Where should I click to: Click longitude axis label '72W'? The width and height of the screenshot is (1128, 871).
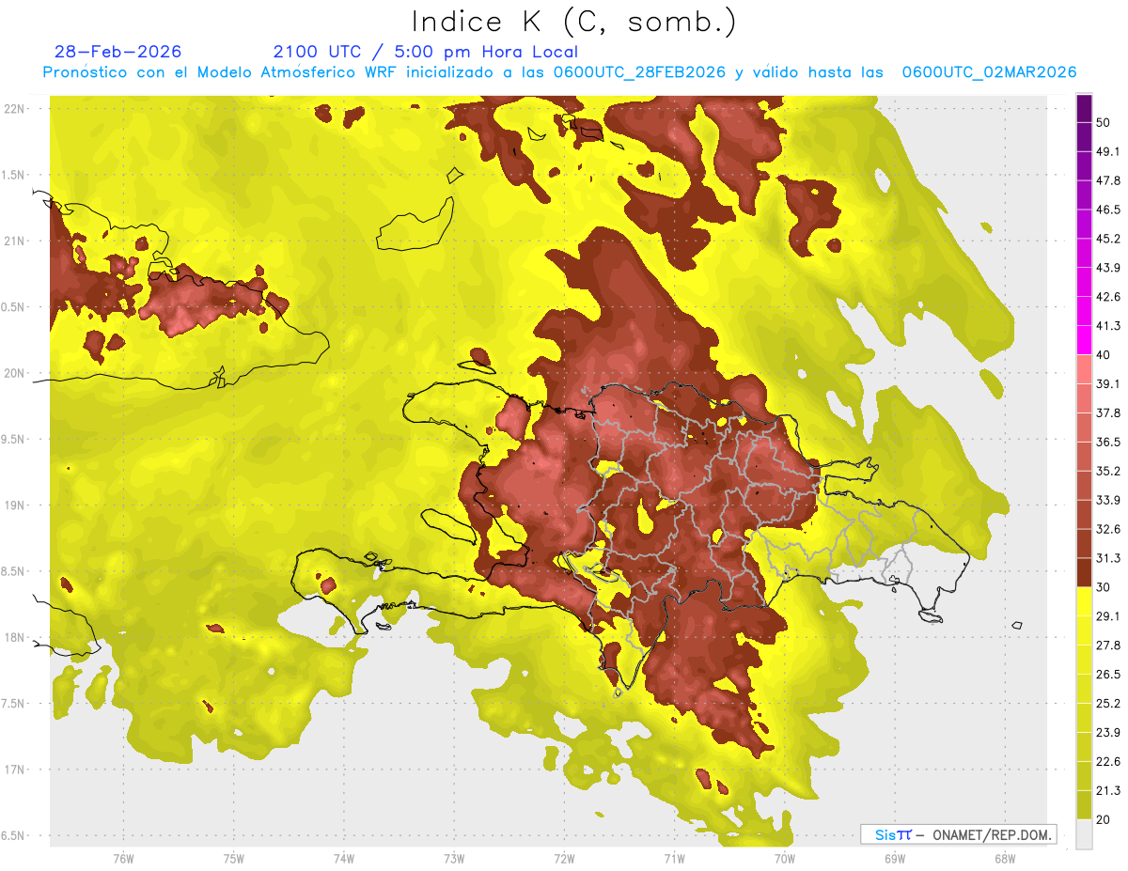[564, 859]
